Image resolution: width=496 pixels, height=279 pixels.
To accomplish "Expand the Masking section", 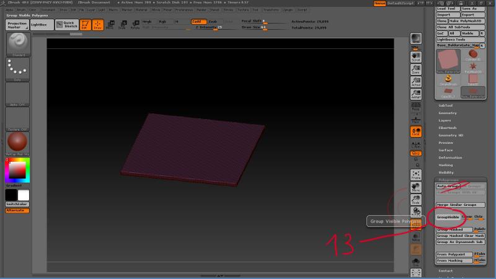I will click(x=445, y=165).
